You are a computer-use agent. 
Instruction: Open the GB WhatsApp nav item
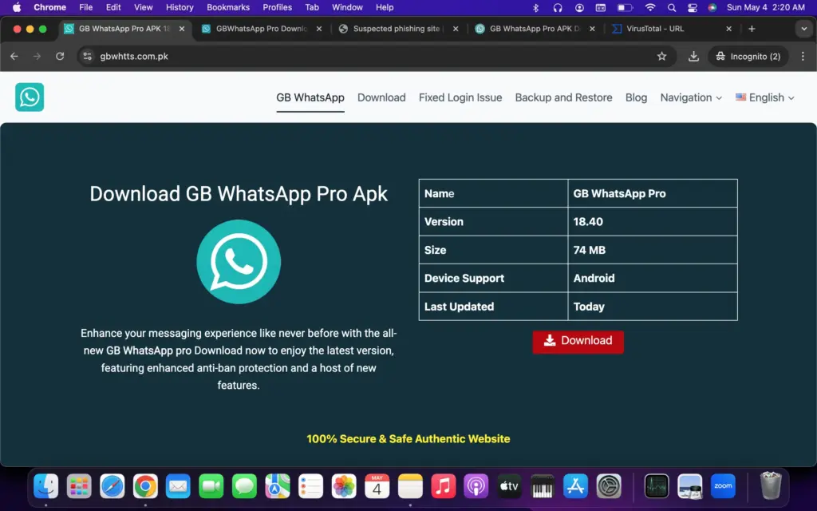tap(310, 97)
